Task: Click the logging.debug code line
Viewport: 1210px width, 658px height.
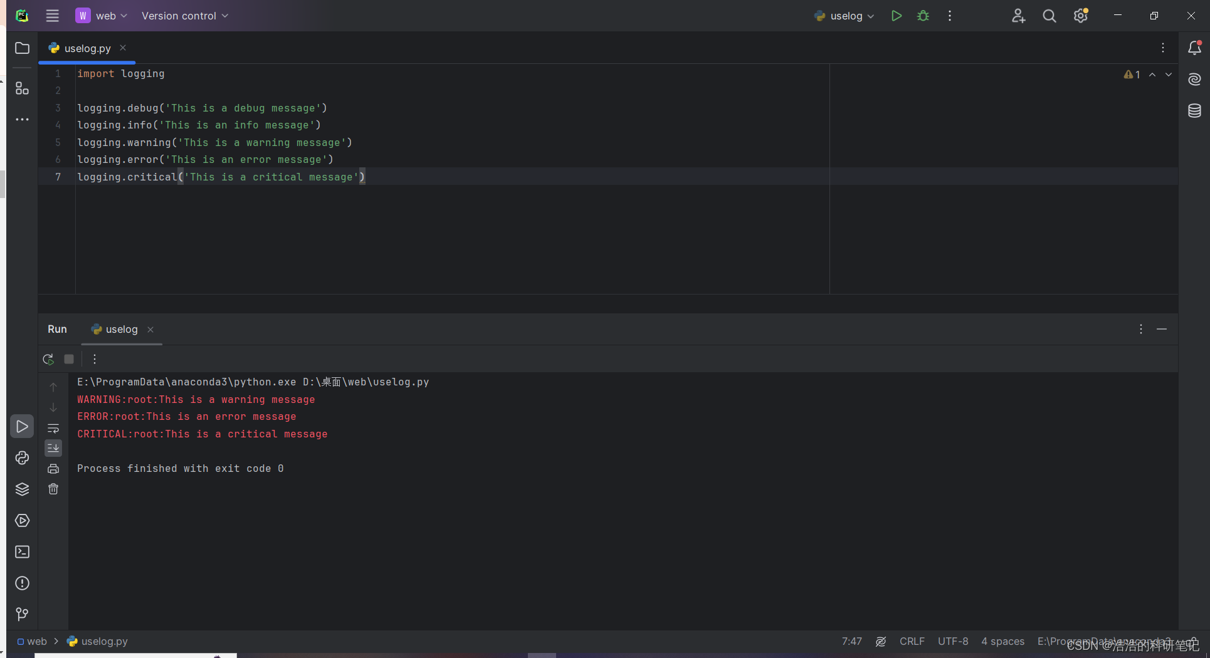Action: click(x=202, y=108)
